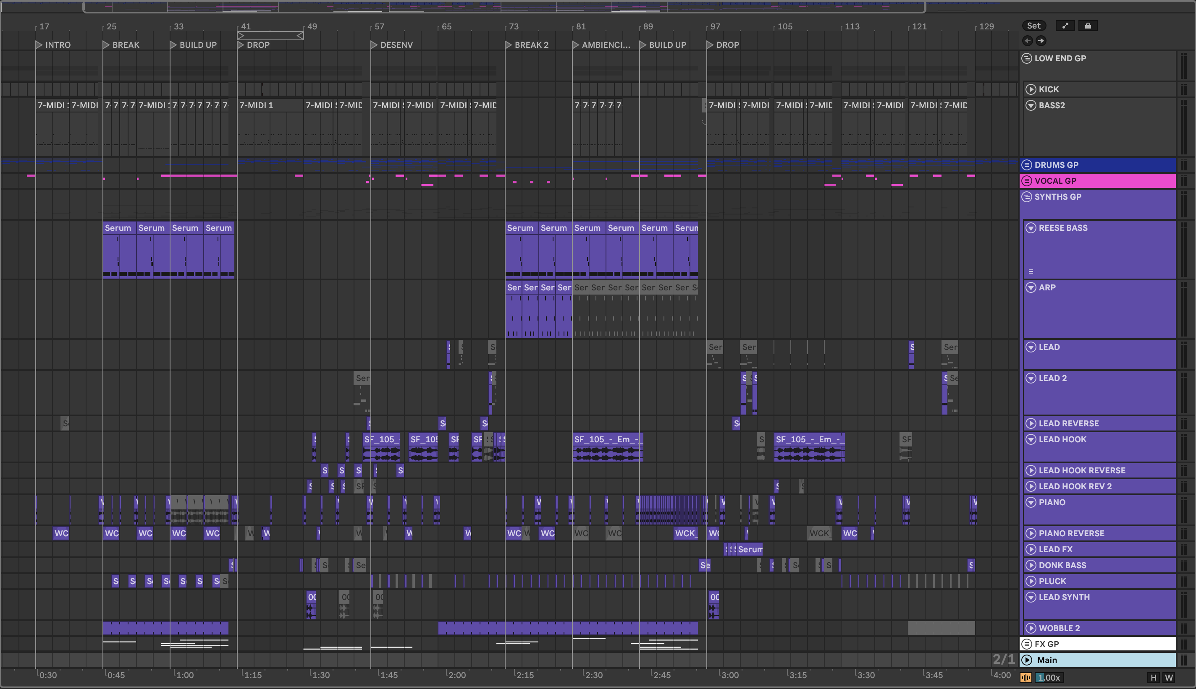This screenshot has height=689, width=1196.
Task: Jump to previous locator arrow
Action: coord(1027,41)
